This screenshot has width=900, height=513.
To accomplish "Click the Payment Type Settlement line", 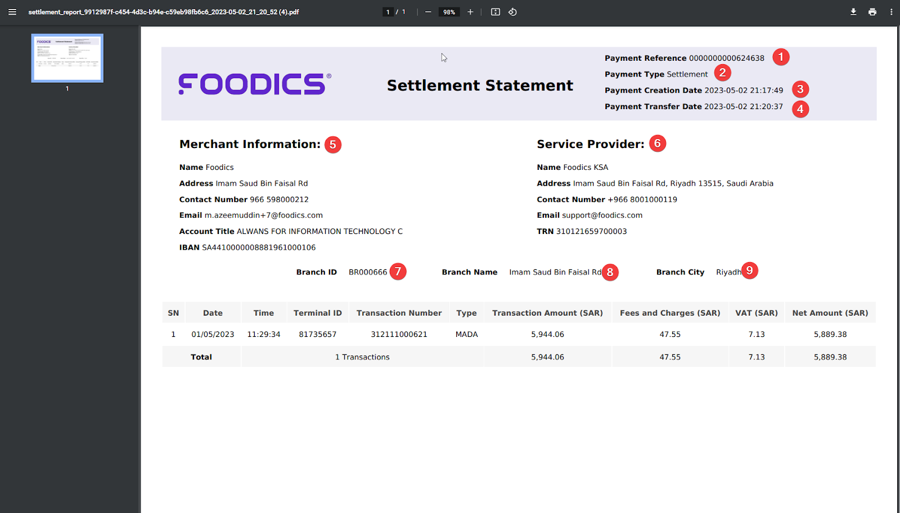I will click(656, 74).
